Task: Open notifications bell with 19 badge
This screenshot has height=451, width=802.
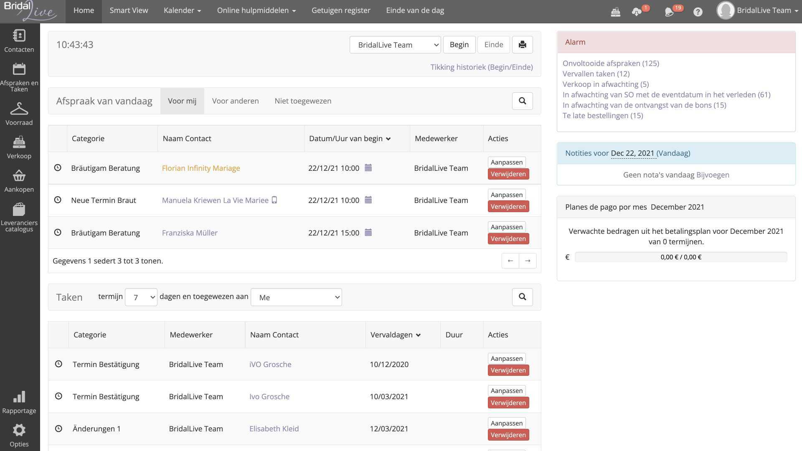Action: coord(670,12)
